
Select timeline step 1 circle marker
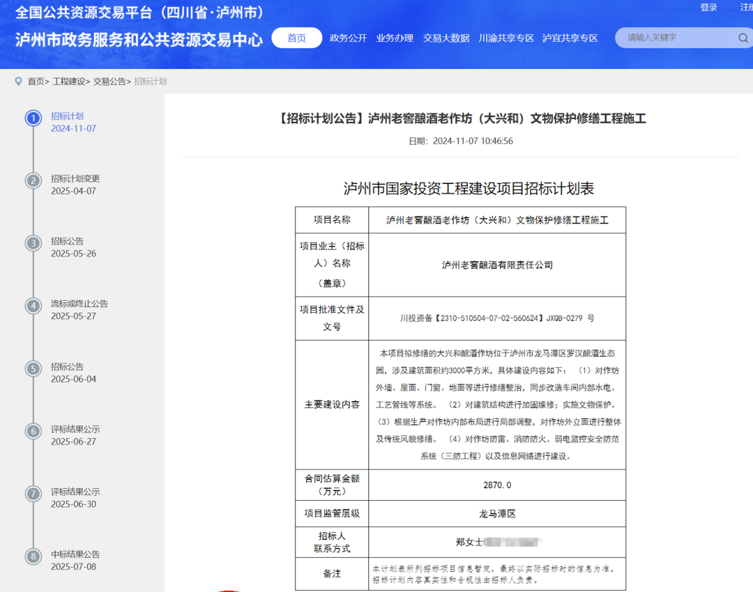33,118
